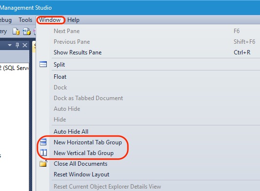260x191 pixels.
Task: Click the MDX query toolbar icon
Action: tap(27, 32)
